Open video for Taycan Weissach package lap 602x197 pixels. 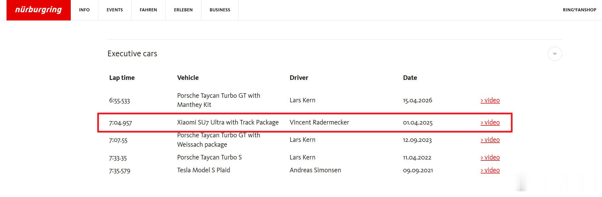pos(490,140)
